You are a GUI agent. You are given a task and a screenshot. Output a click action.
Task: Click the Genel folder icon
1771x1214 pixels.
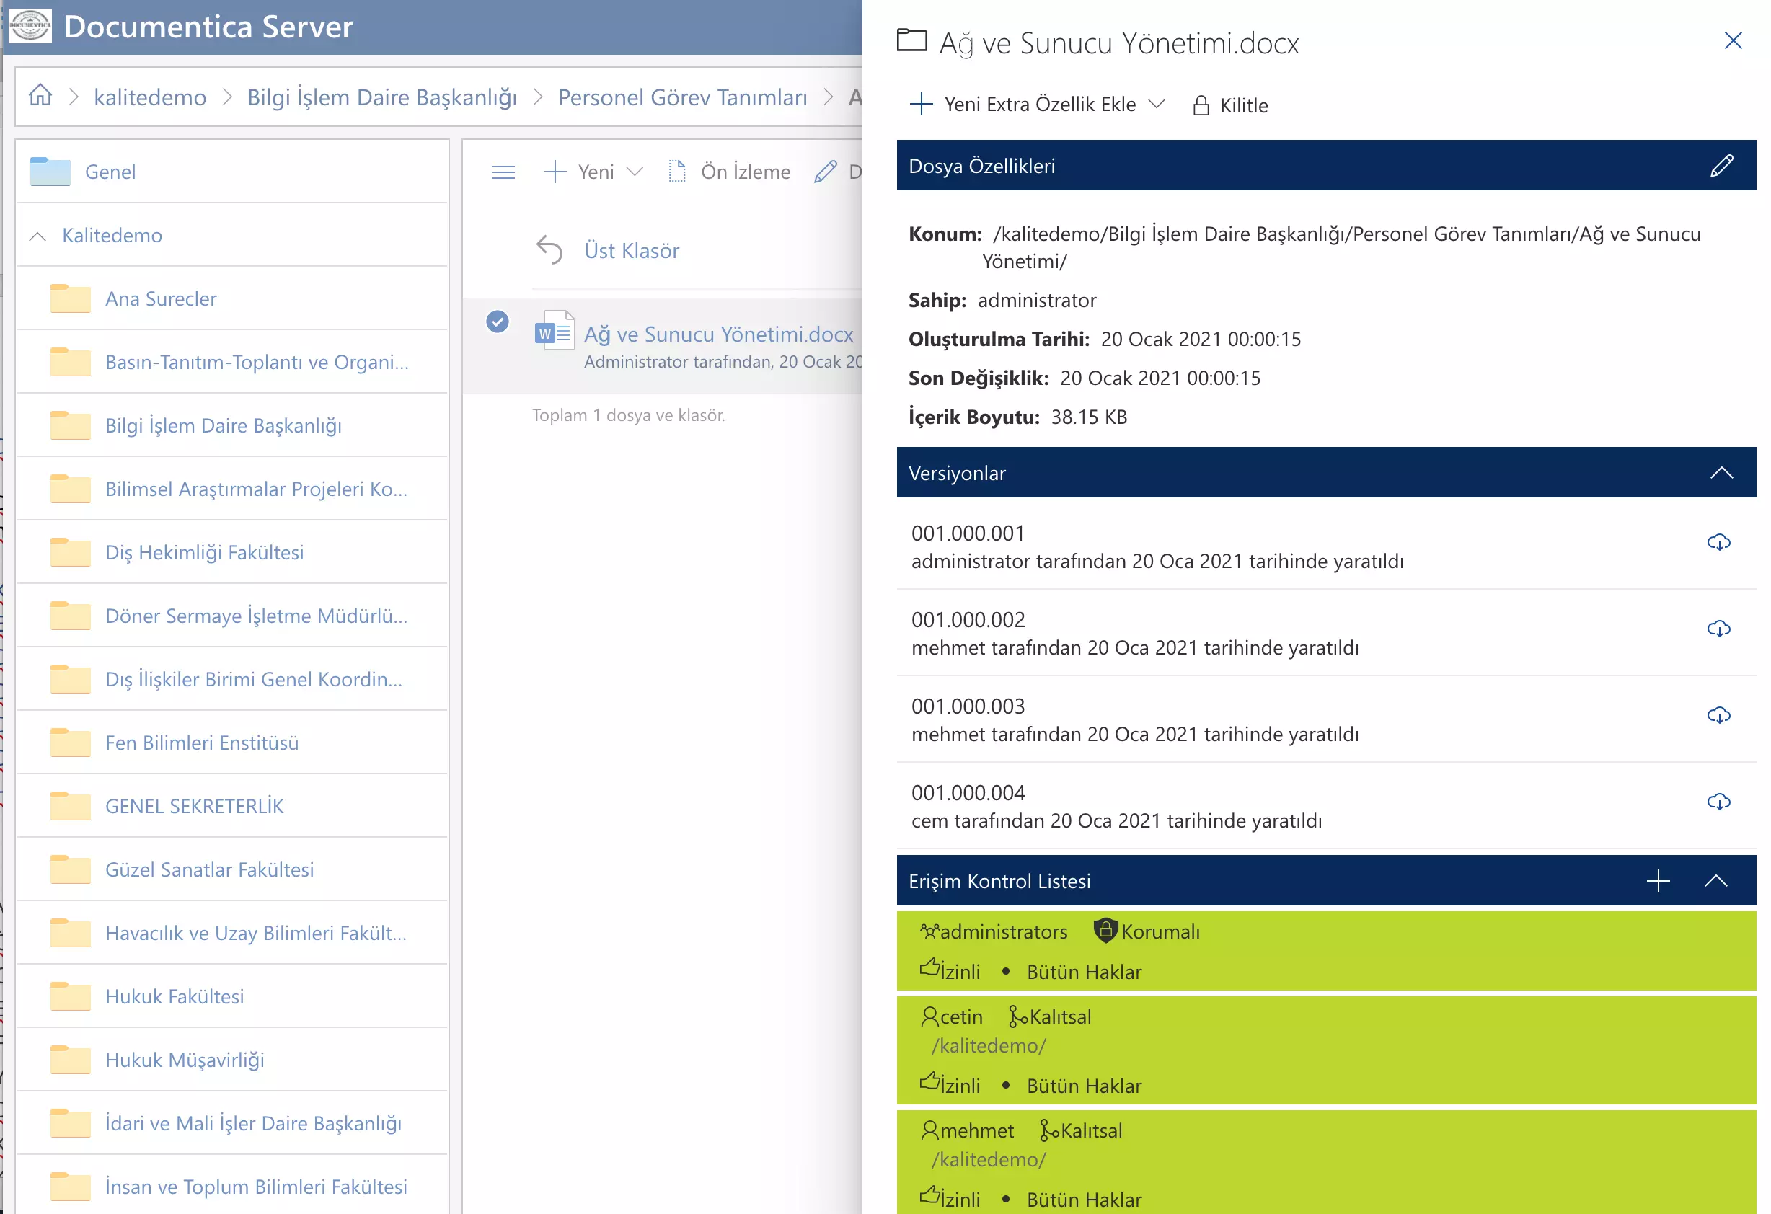tap(50, 171)
